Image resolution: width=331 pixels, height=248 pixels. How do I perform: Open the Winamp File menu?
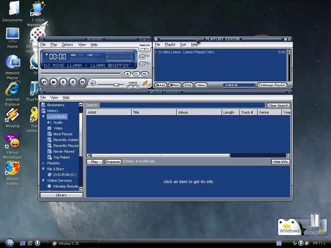click(43, 45)
